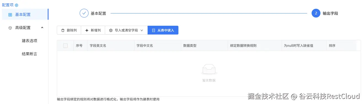Viewport: 364px width, 104px height.
Task: Click the 高级配置 cube icon
Action: click(x=10, y=28)
